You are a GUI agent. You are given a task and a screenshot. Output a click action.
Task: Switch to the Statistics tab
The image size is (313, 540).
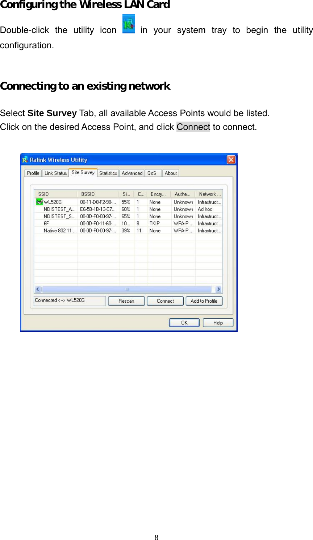point(108,173)
